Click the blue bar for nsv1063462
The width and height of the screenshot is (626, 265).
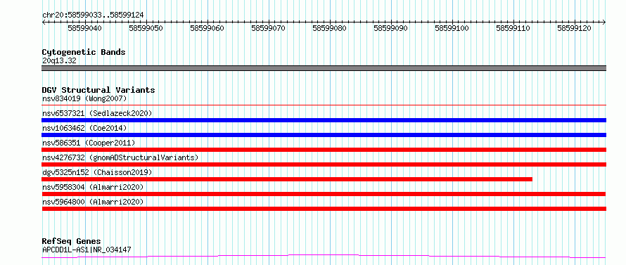pos(324,135)
